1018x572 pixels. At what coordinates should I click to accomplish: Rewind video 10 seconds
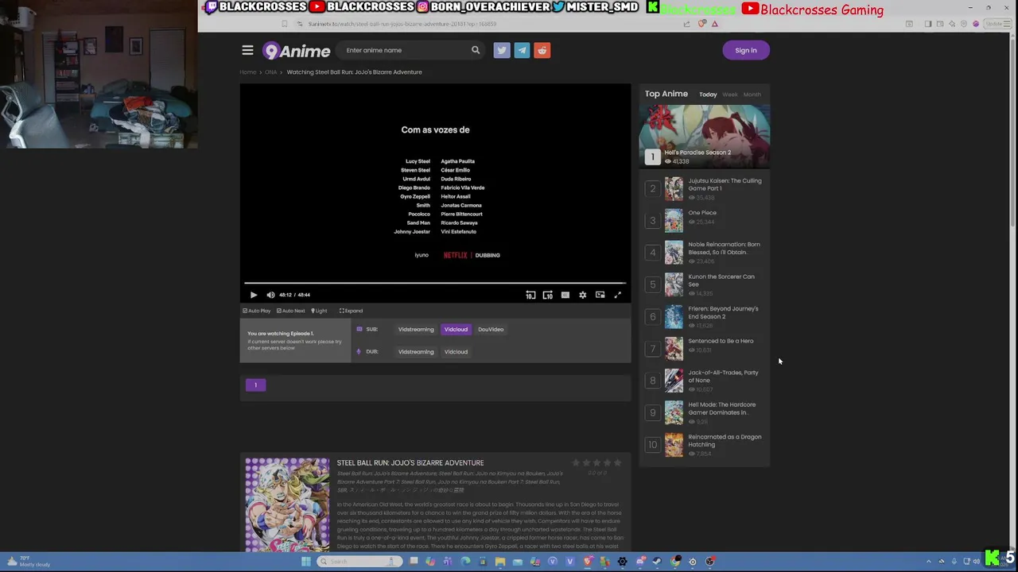pyautogui.click(x=530, y=295)
